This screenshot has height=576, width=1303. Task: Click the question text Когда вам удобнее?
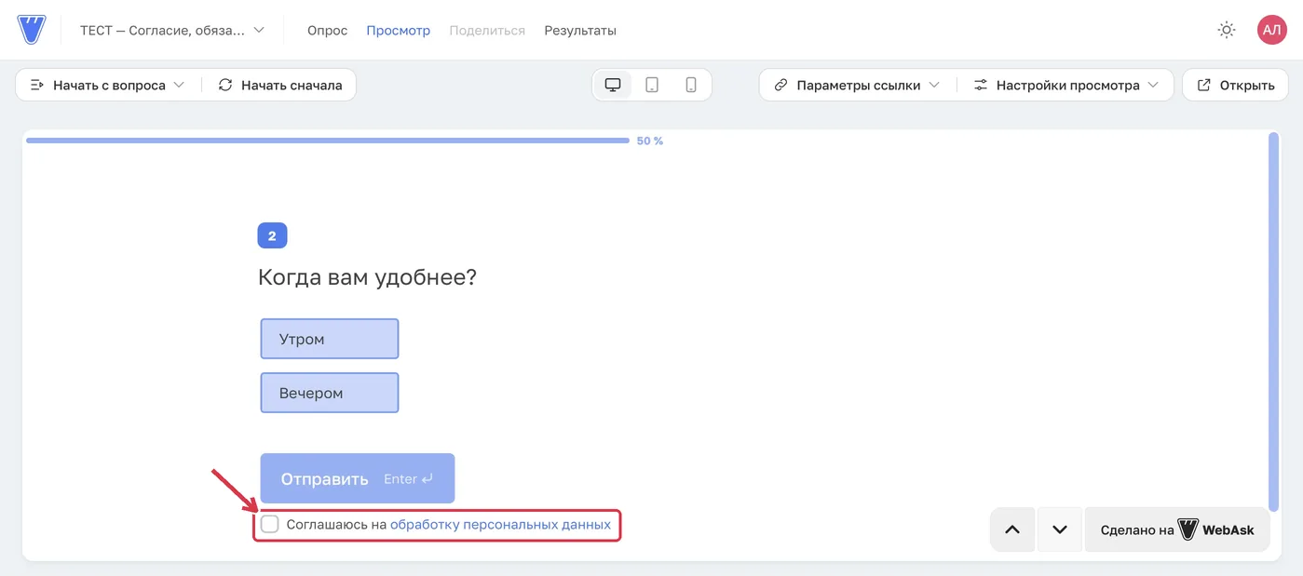(x=367, y=277)
